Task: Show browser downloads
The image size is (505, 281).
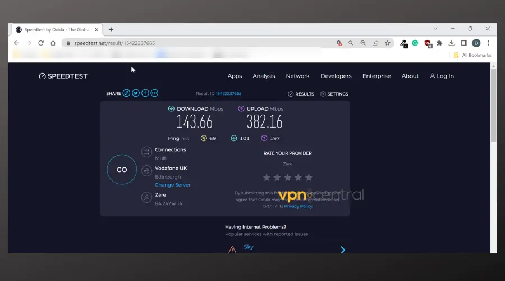Action: click(452, 43)
